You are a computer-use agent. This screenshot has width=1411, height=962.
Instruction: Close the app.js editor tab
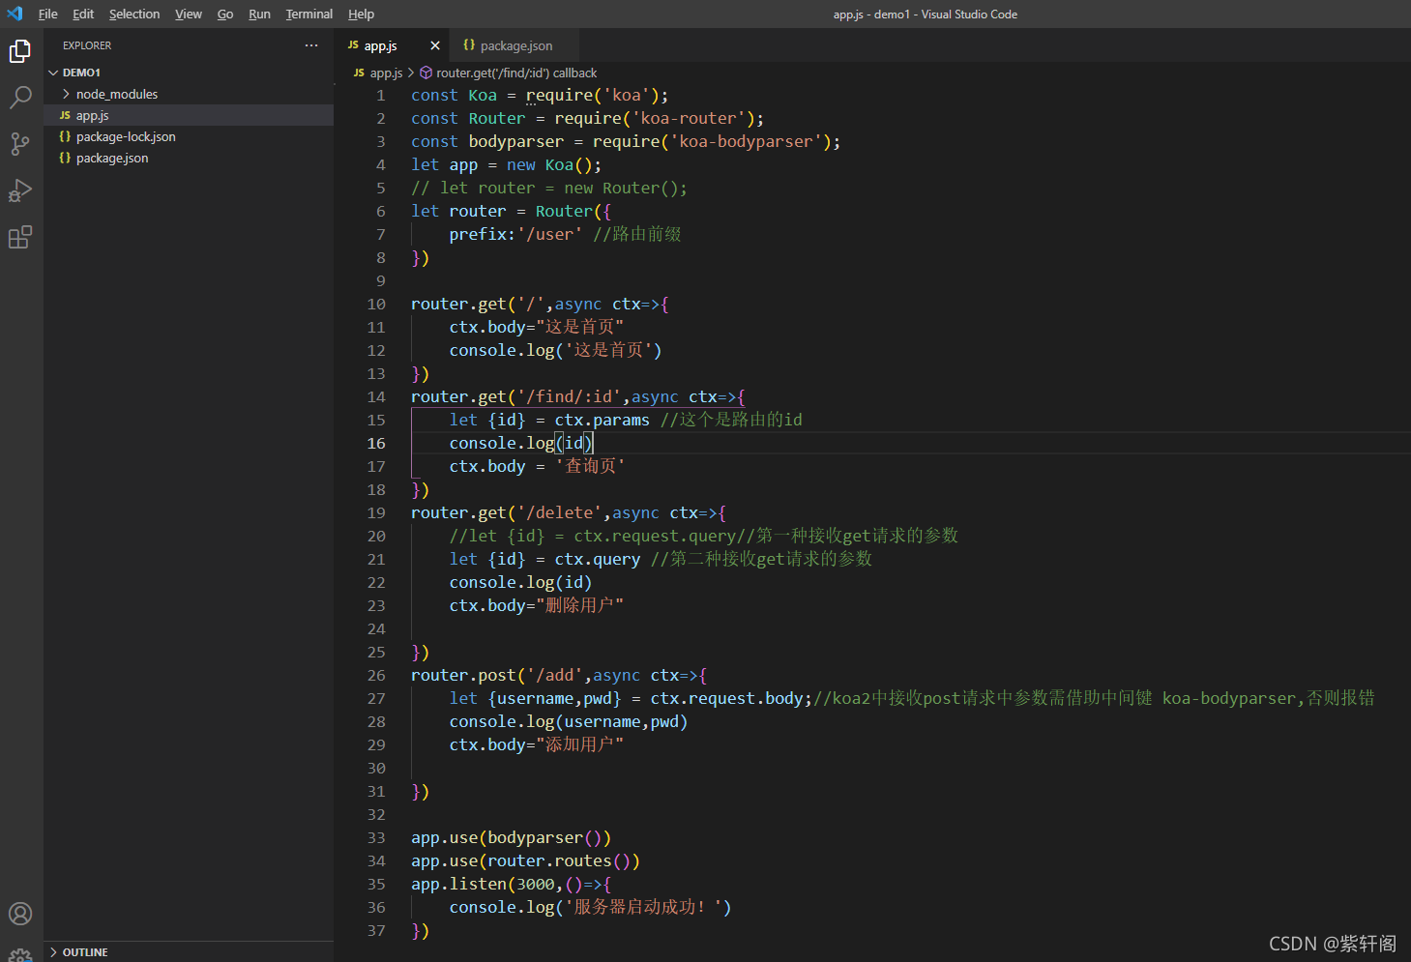pyautogui.click(x=435, y=45)
